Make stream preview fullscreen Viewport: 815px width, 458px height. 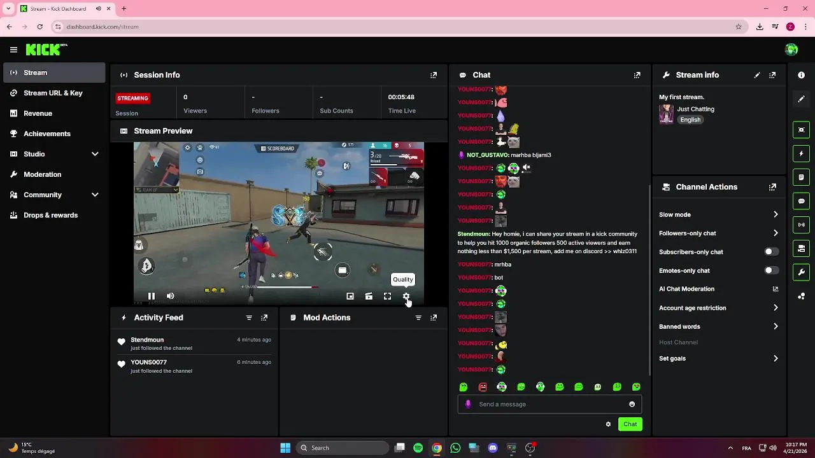[387, 296]
